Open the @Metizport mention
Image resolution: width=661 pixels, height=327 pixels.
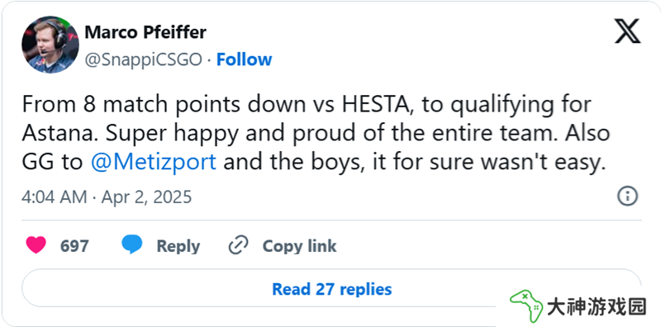(154, 162)
